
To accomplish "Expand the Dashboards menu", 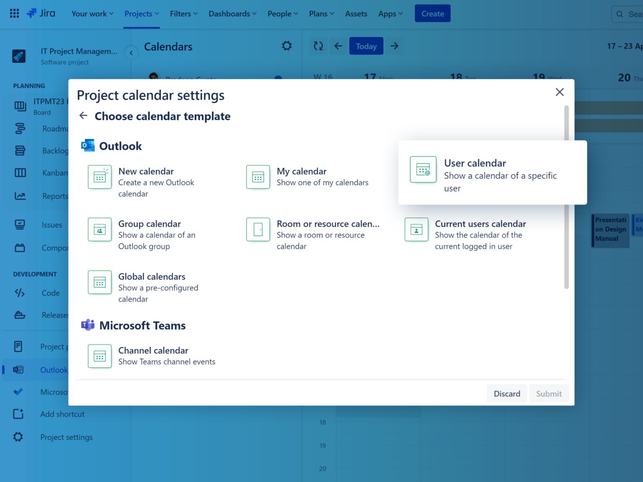I will (x=233, y=14).
